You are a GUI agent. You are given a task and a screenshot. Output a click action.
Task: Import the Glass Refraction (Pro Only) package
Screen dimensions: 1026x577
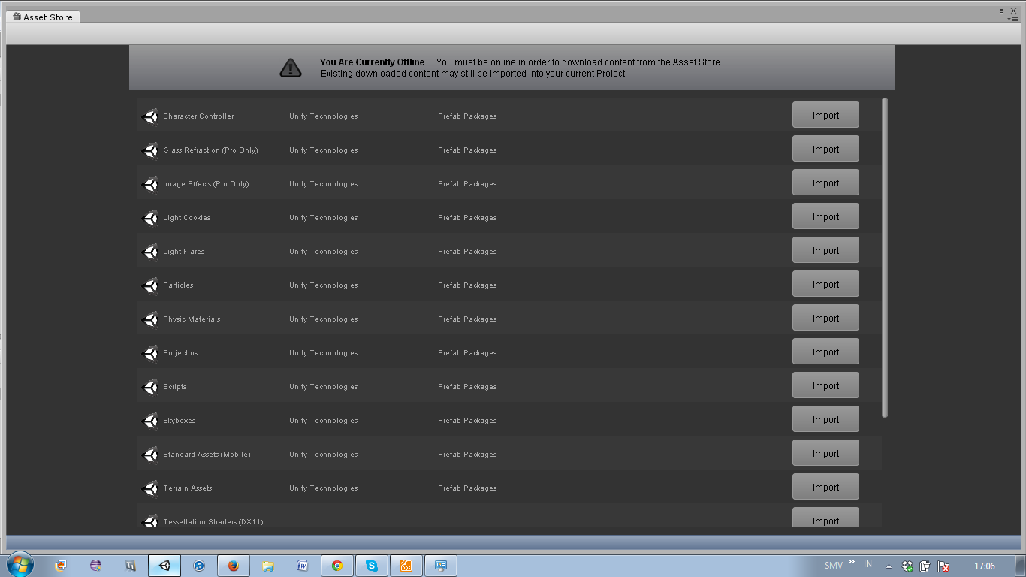pyautogui.click(x=825, y=150)
